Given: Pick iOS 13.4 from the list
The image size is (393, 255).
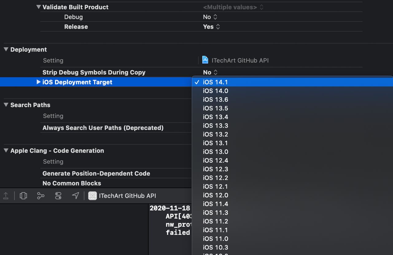Looking at the screenshot, I should (x=292, y=117).
